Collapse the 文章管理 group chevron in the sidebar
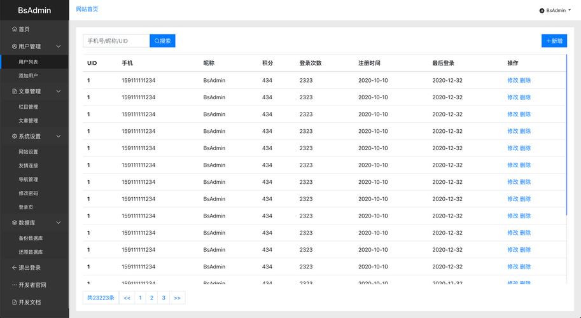This screenshot has width=581, height=318. tap(59, 91)
